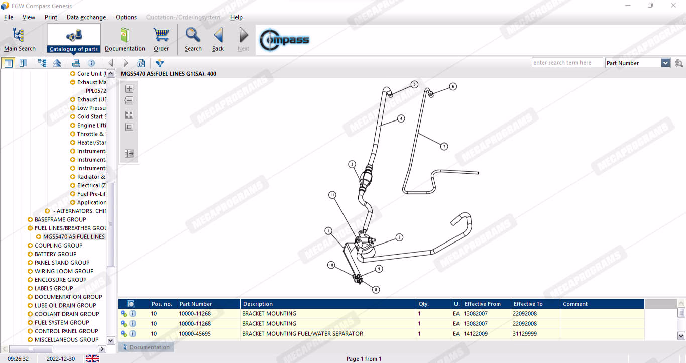
Task: Open the filter funnel icon
Action: pyautogui.click(x=160, y=63)
